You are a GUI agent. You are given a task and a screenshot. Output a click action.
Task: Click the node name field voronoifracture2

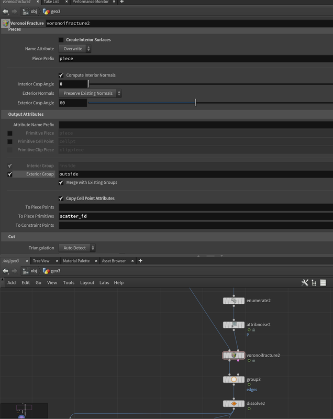(190, 23)
